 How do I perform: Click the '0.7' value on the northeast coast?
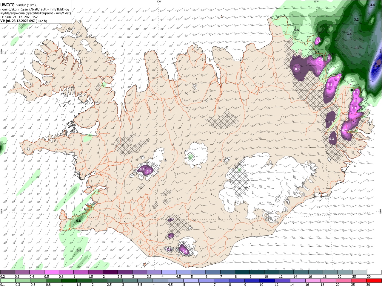pos(317,53)
